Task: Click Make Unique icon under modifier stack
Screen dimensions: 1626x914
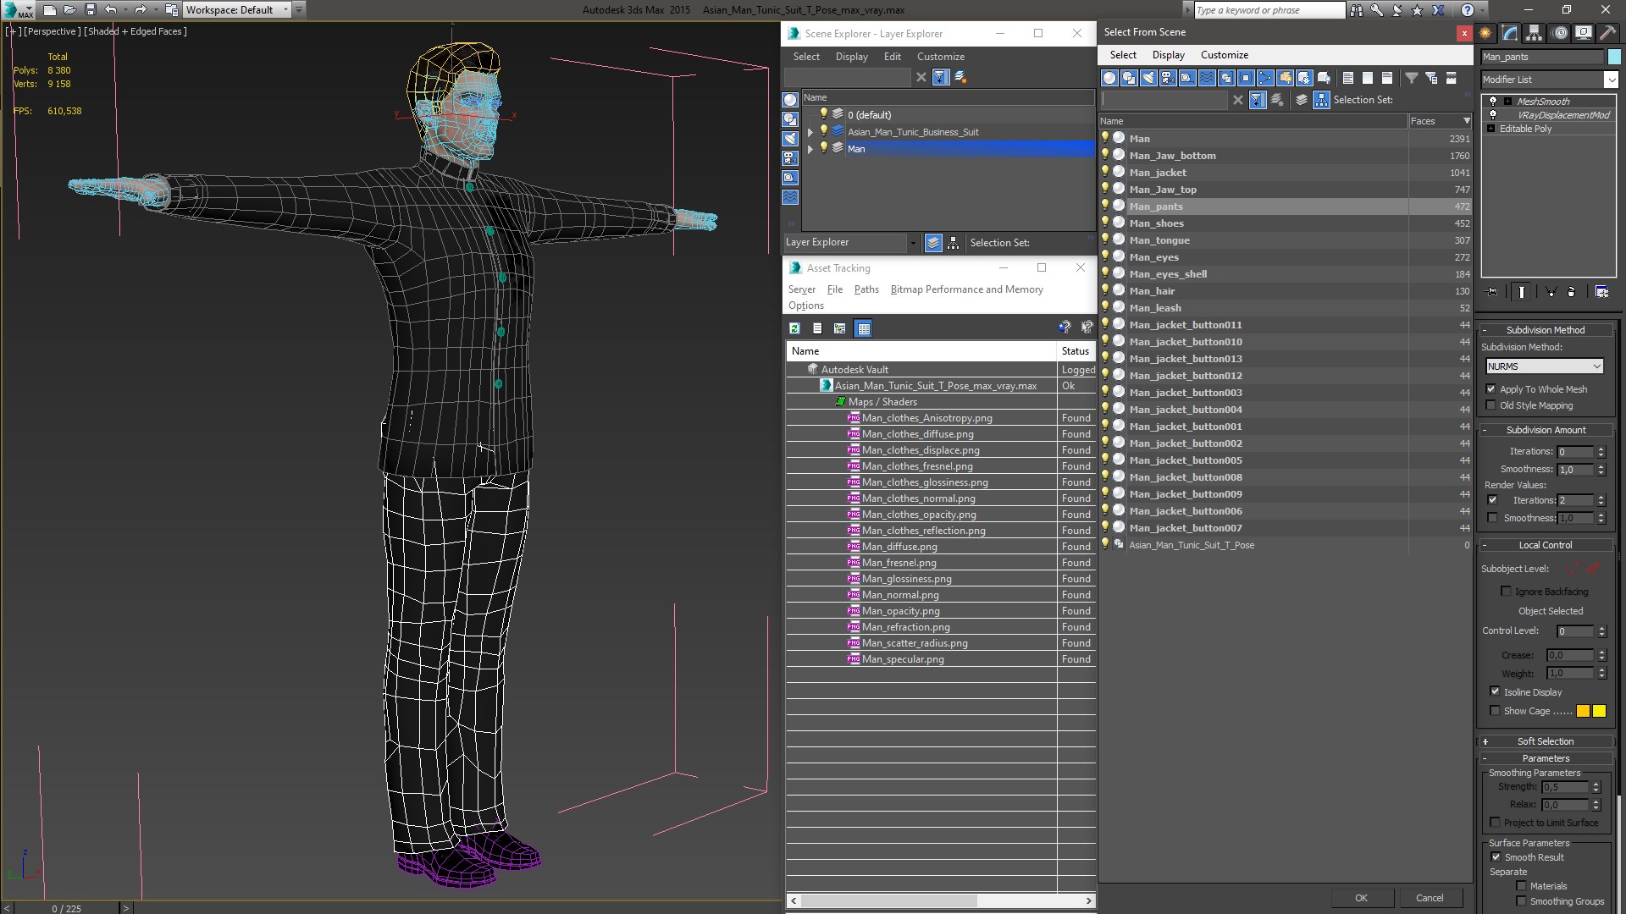Action: point(1551,291)
